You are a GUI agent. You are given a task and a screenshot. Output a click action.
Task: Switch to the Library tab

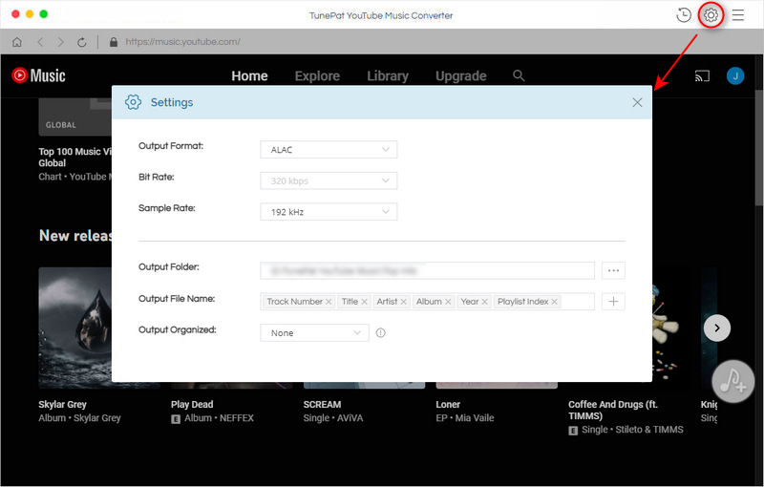click(388, 76)
